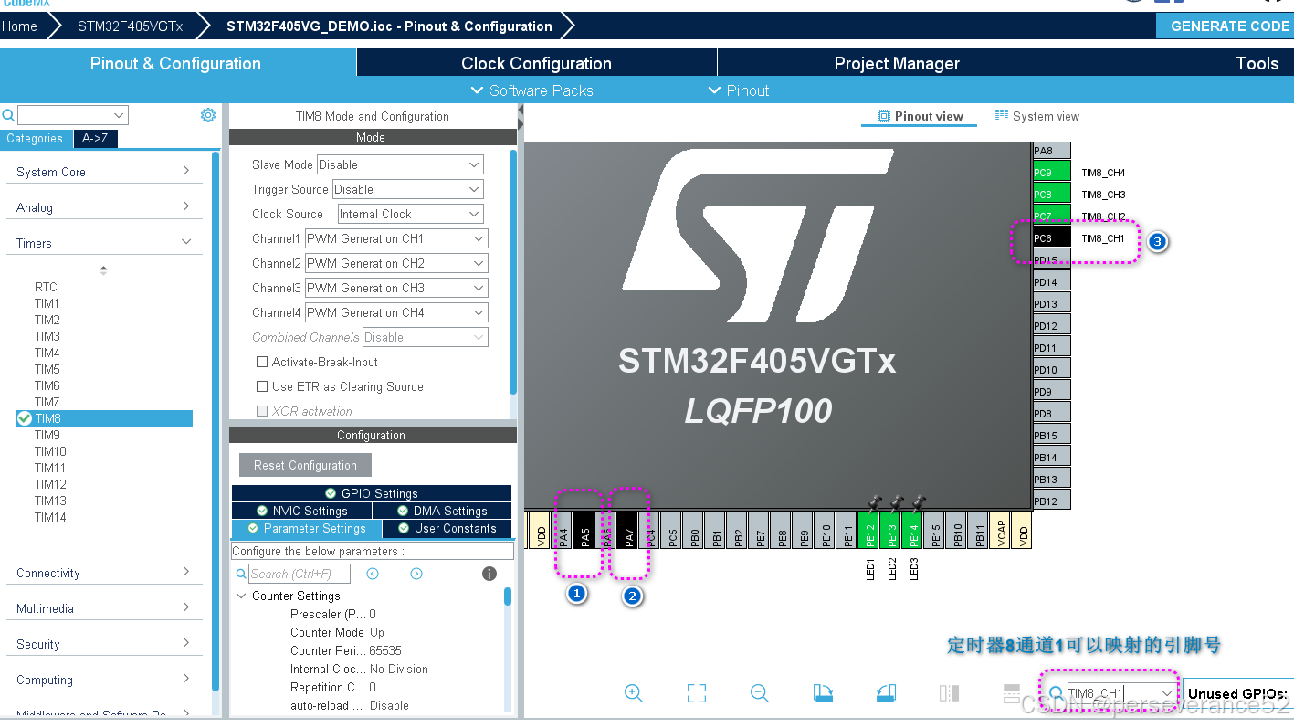Select pin PC5 on the chip

(673, 530)
